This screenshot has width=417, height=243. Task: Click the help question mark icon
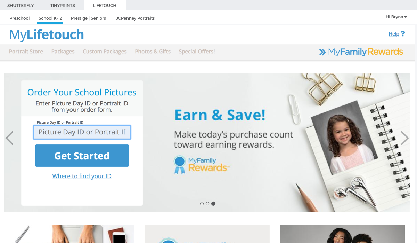click(403, 34)
